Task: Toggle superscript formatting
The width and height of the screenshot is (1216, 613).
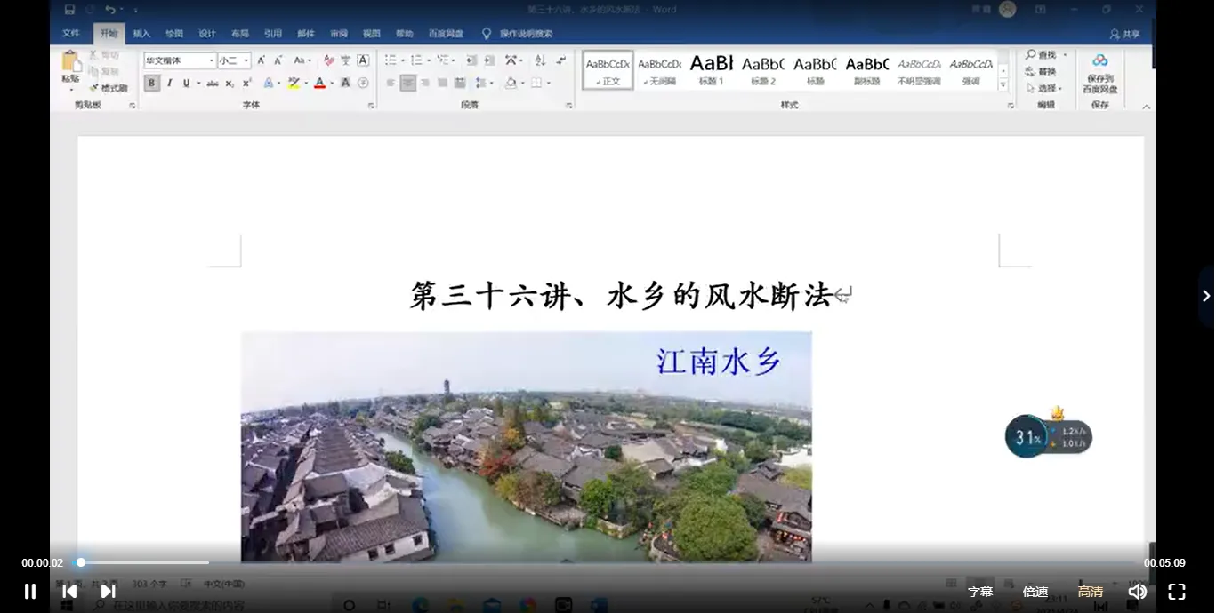Action: pyautogui.click(x=246, y=83)
